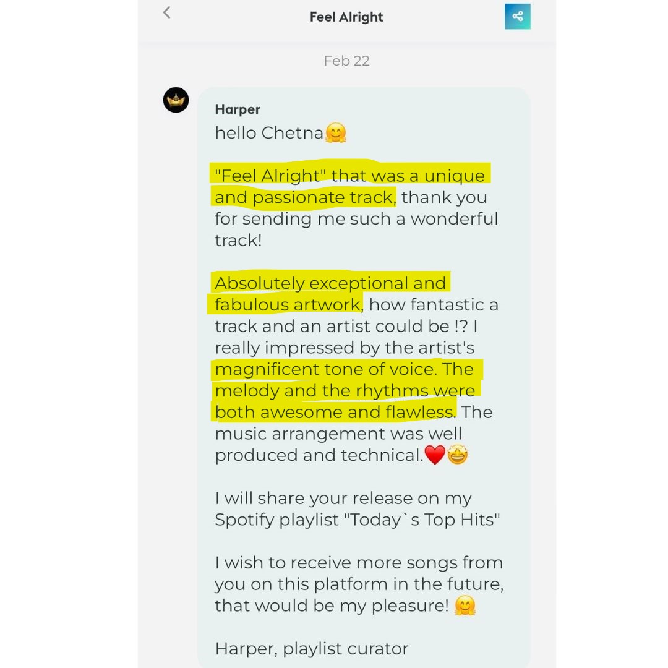Tap highlighted 'Absolutely exceptional and' line

pyautogui.click(x=330, y=283)
